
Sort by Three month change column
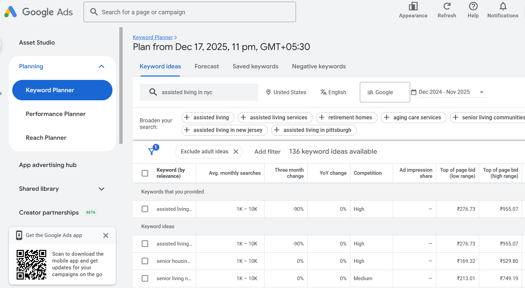click(x=289, y=173)
